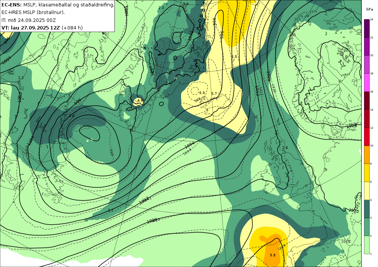Click the red 10–12 hPa legend swatch
Image resolution: width=378 pixels, height=267 pixels.
click(367, 136)
